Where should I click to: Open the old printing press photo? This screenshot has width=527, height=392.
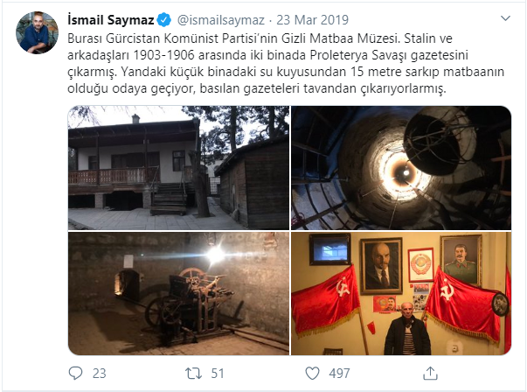(178, 293)
